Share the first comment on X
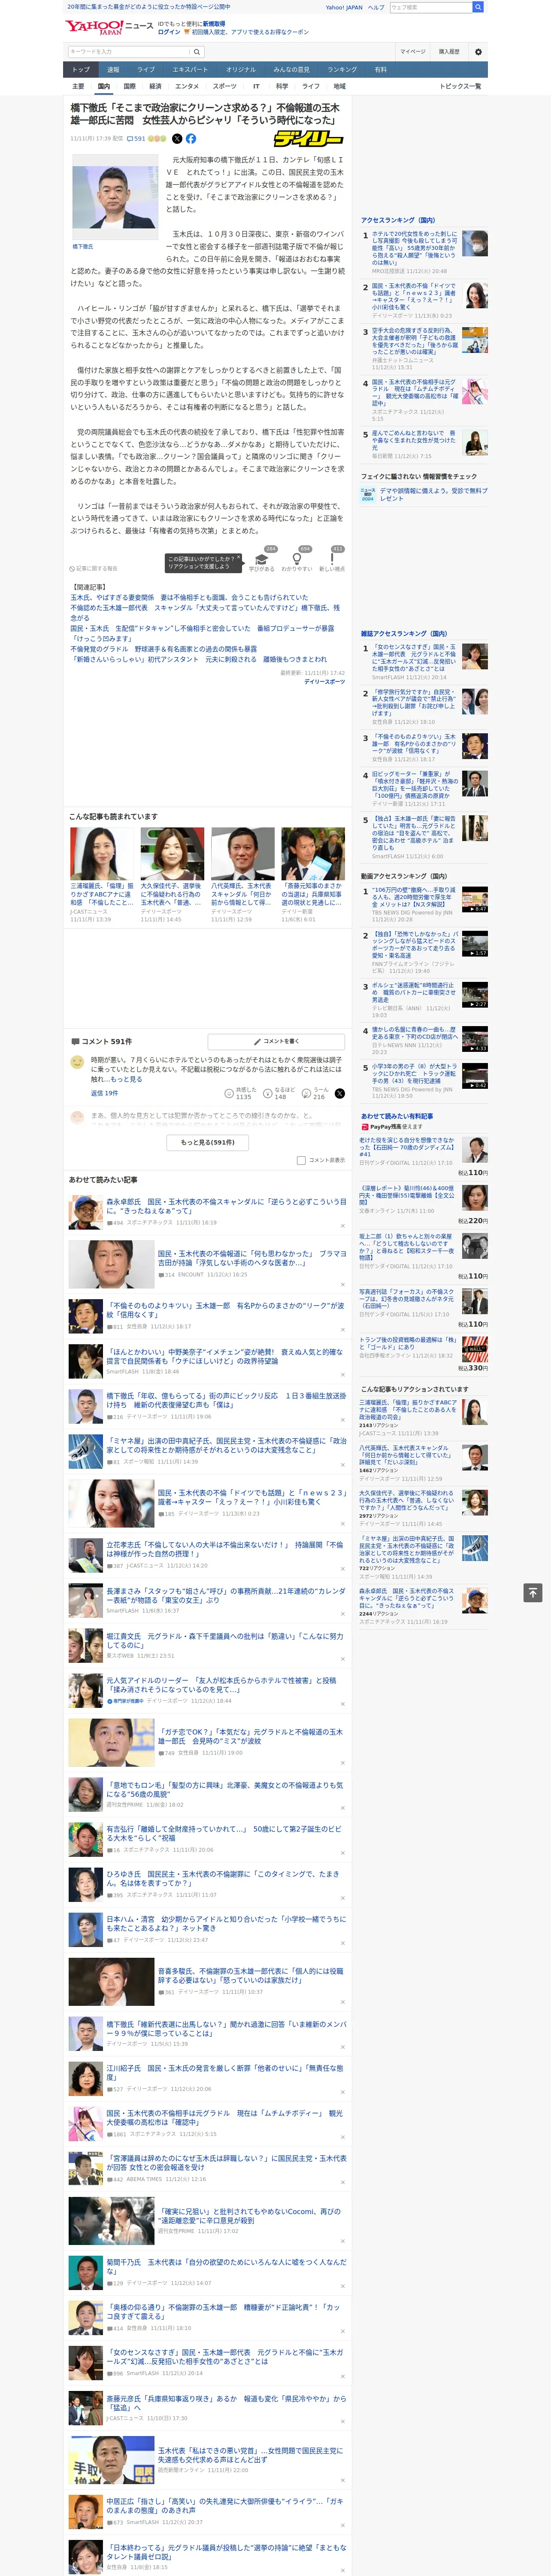This screenshot has width=551, height=2576. click(x=339, y=1094)
